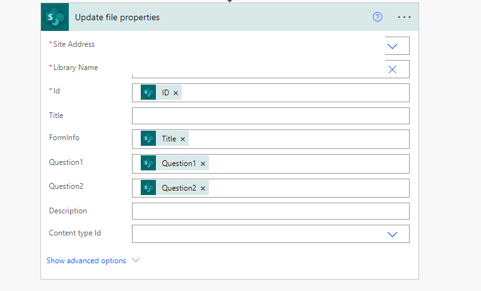Image resolution: width=481 pixels, height=291 pixels.
Task: Open help for Update file properties
Action: [377, 17]
